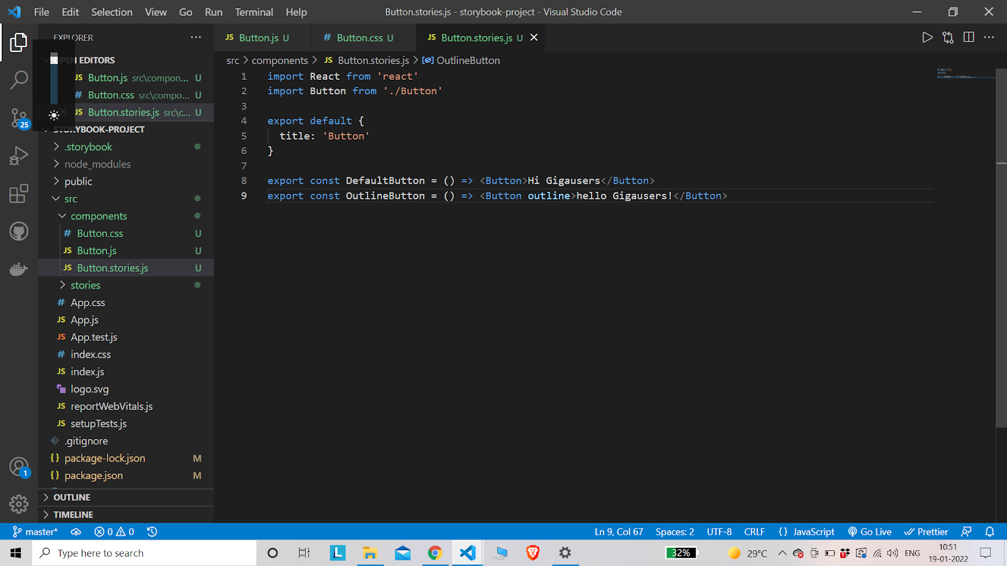Click the master branch indicator
The height and width of the screenshot is (566, 1007).
click(x=35, y=532)
